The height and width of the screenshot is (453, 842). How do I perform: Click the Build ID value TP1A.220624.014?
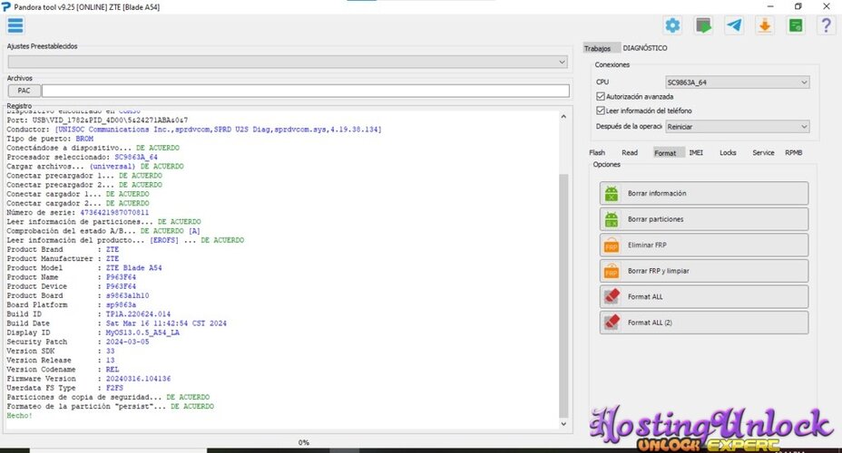138,314
